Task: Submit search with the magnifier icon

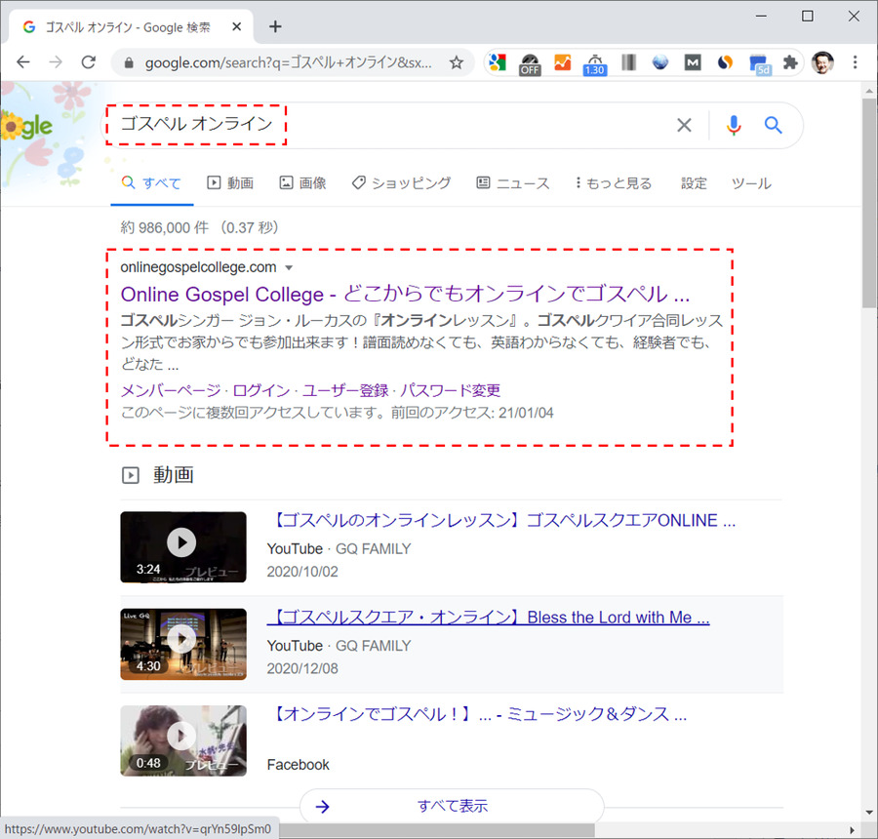Action: coord(774,125)
